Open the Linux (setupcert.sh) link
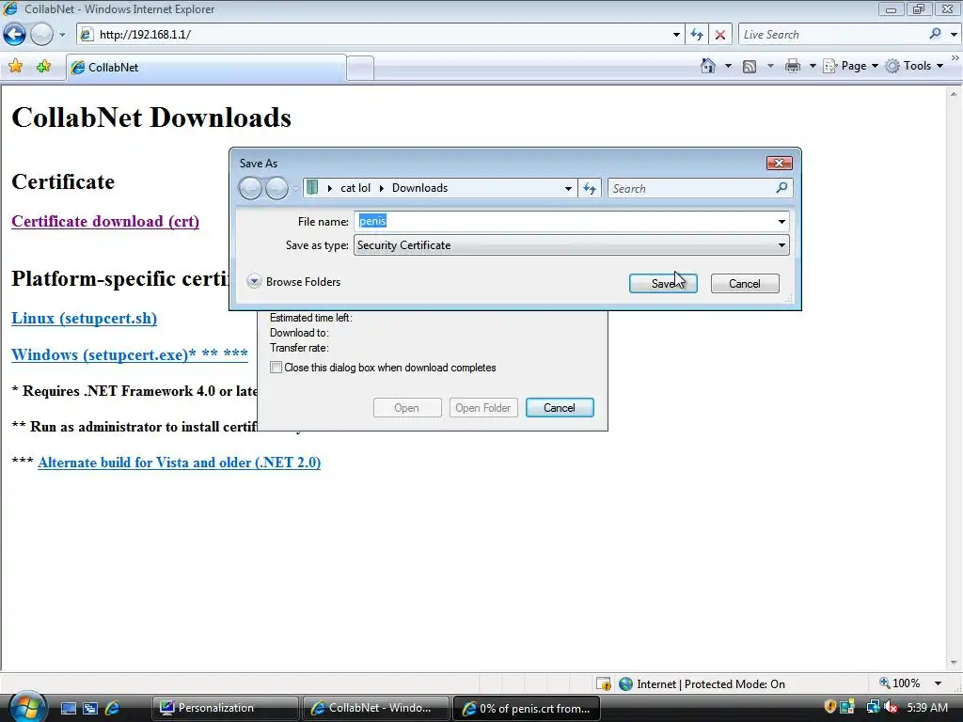 pos(84,318)
